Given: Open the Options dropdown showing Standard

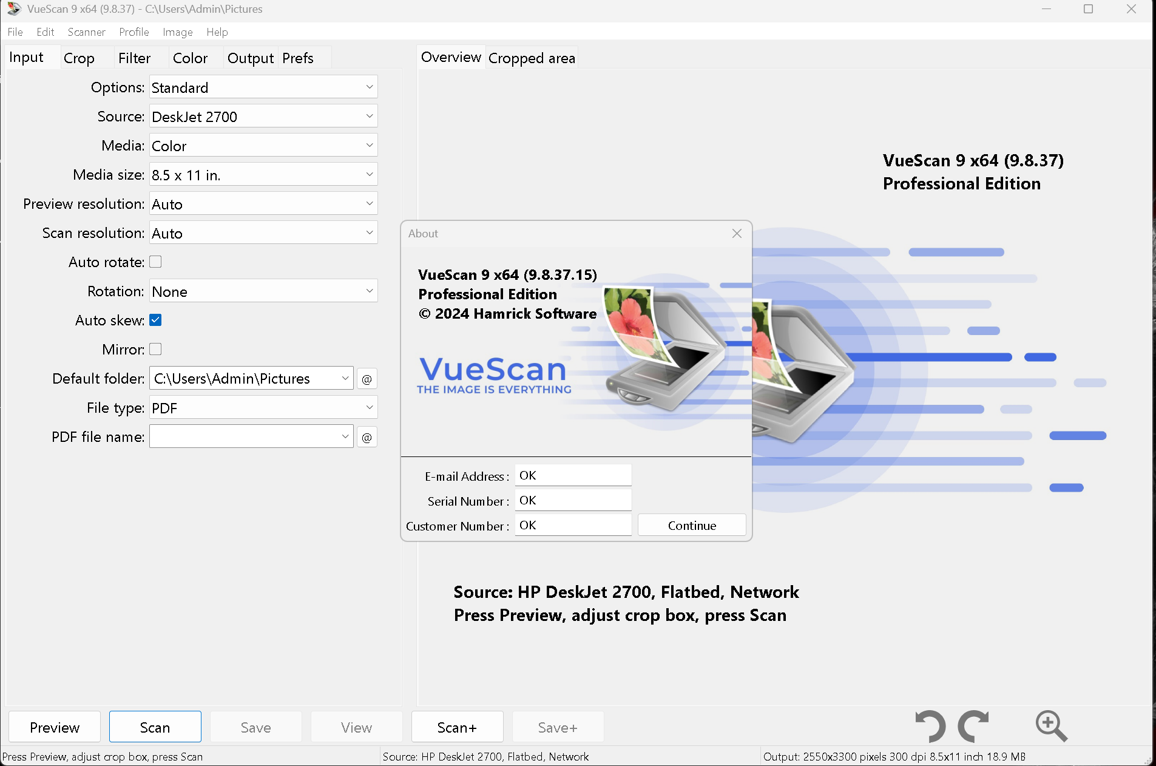Looking at the screenshot, I should click(x=263, y=87).
